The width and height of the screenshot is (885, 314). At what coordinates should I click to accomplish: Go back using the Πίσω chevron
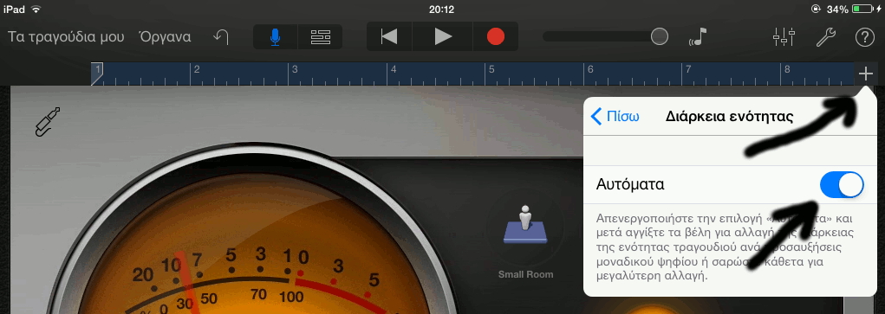[615, 117]
